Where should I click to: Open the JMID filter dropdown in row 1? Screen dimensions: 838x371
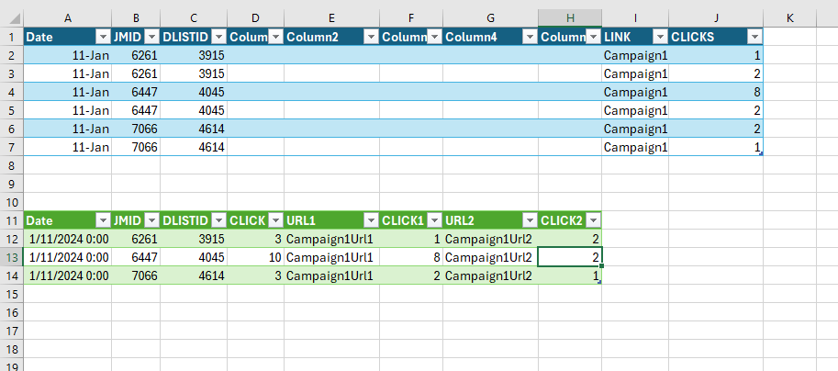point(151,37)
